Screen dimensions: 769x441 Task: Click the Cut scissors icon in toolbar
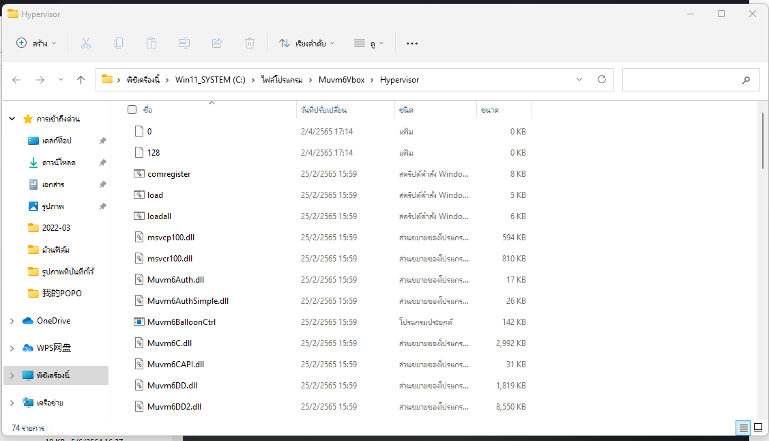86,43
